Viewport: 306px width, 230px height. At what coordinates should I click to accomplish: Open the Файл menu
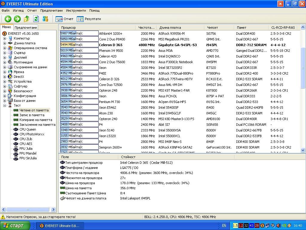click(x=5, y=10)
